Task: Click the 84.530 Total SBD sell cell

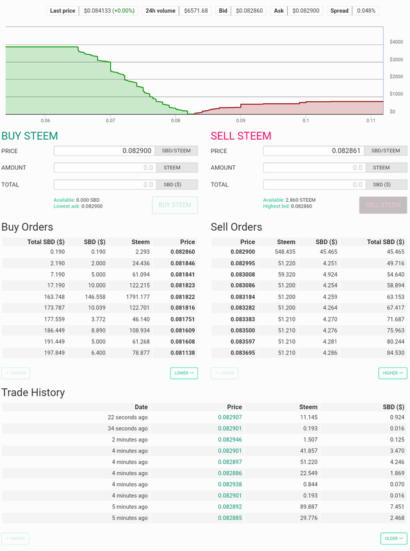Action: coord(395,353)
